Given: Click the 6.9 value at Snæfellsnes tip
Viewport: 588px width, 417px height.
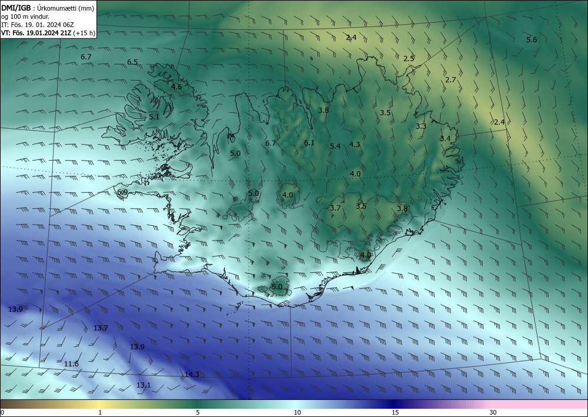Looking at the screenshot, I should (x=122, y=192).
